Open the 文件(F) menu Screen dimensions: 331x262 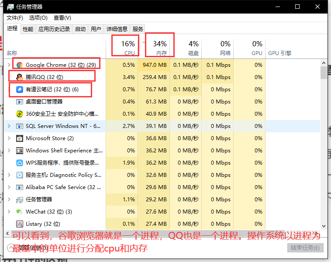[15, 18]
